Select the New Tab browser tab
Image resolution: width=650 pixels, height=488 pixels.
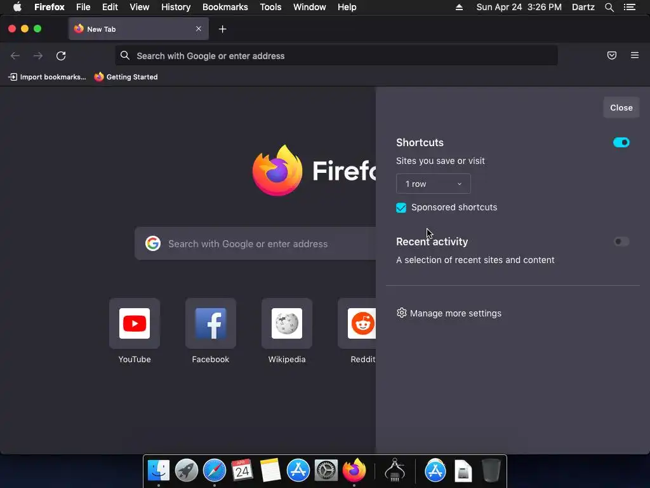coord(138,29)
